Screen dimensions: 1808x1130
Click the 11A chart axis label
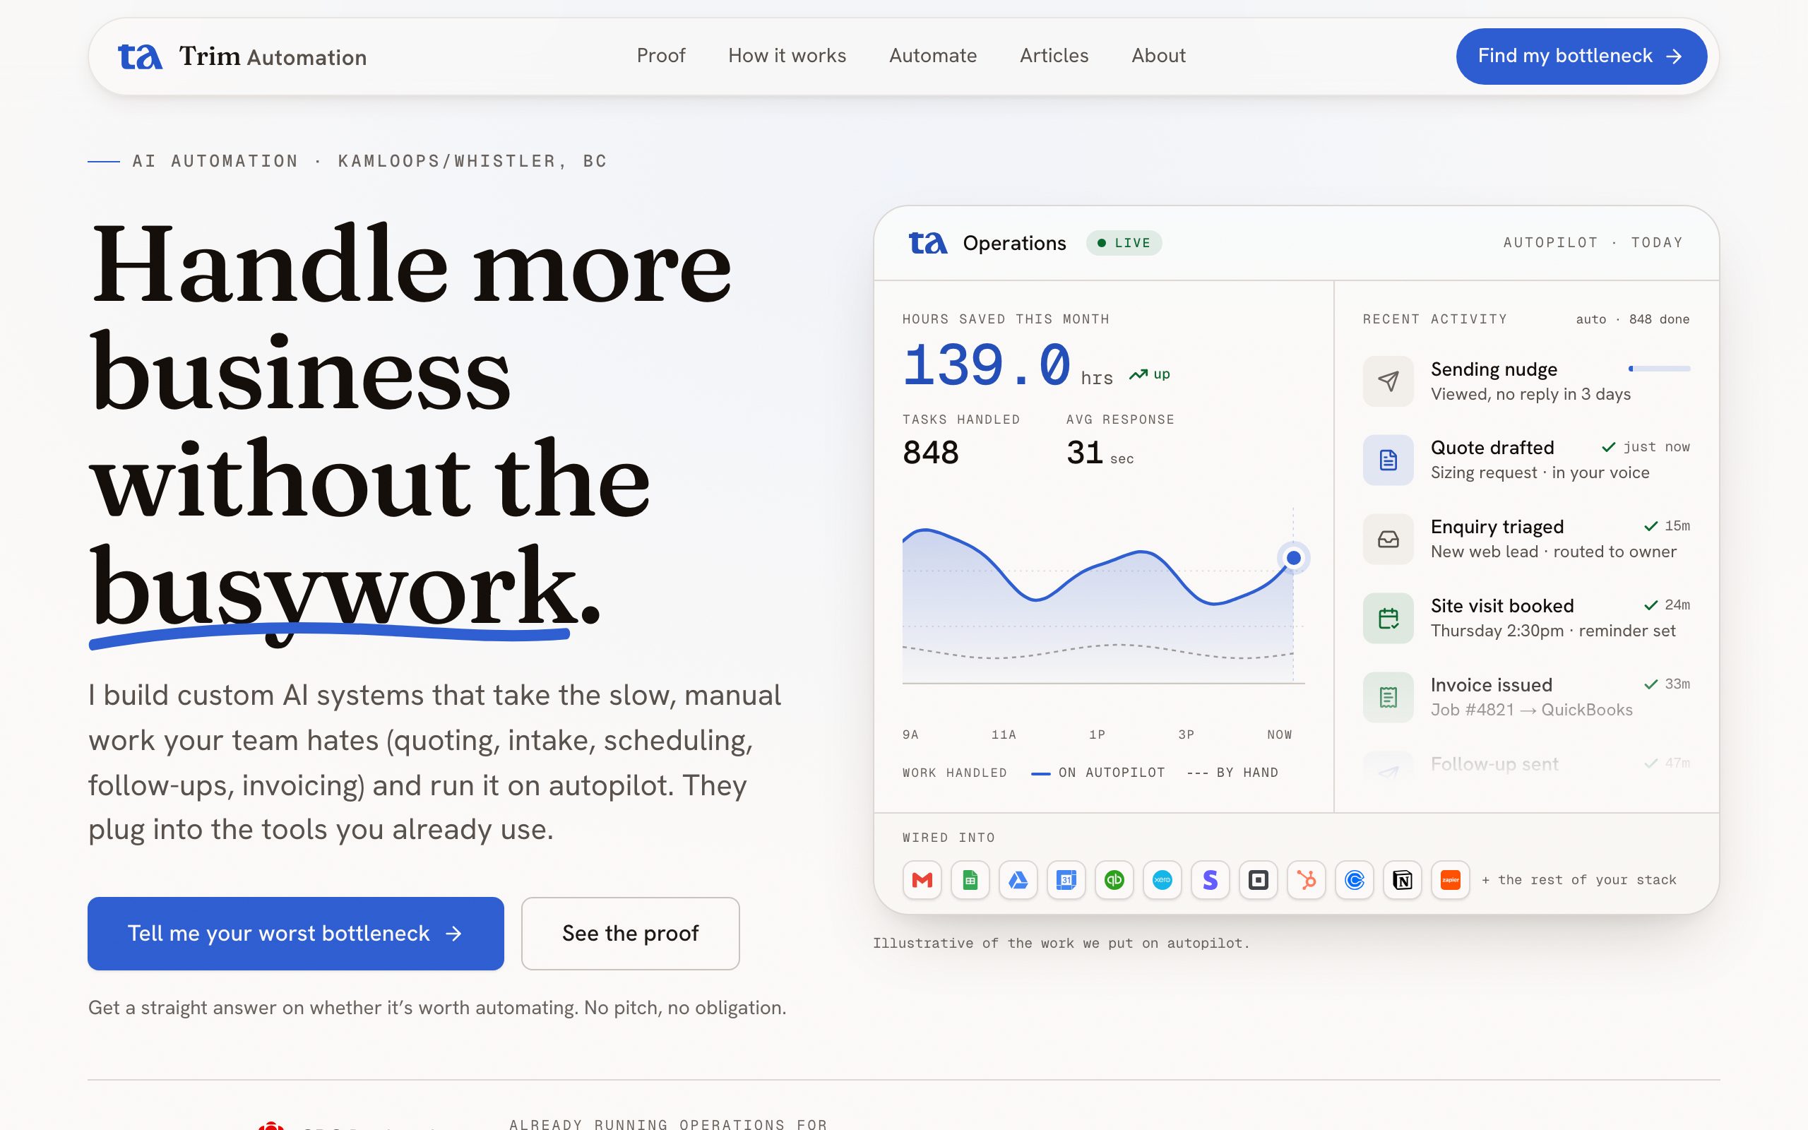pyautogui.click(x=1004, y=734)
